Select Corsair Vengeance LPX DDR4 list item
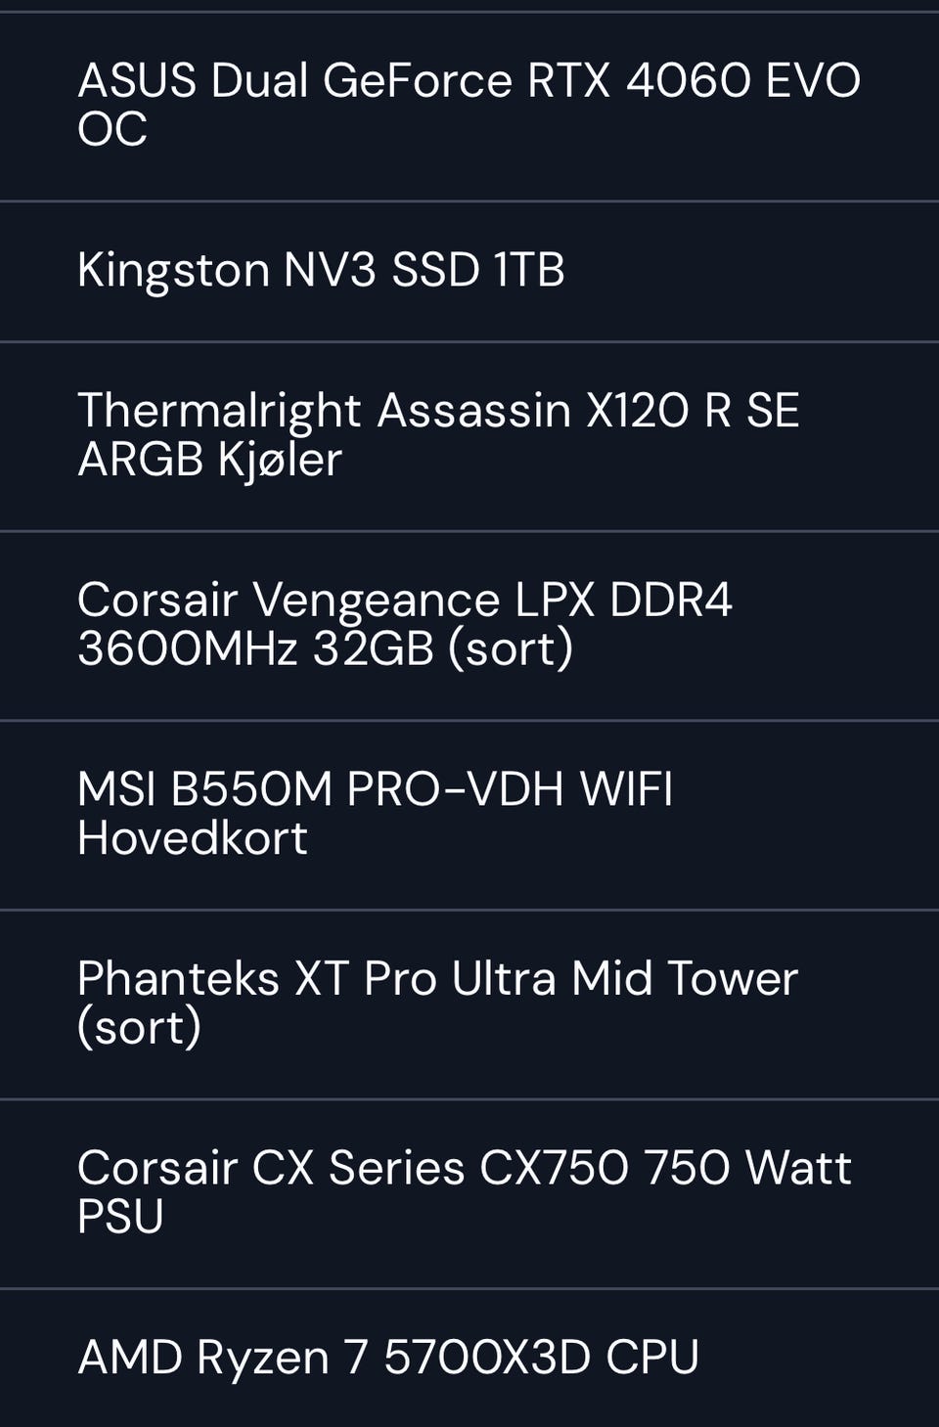This screenshot has height=1427, width=939. [469, 626]
